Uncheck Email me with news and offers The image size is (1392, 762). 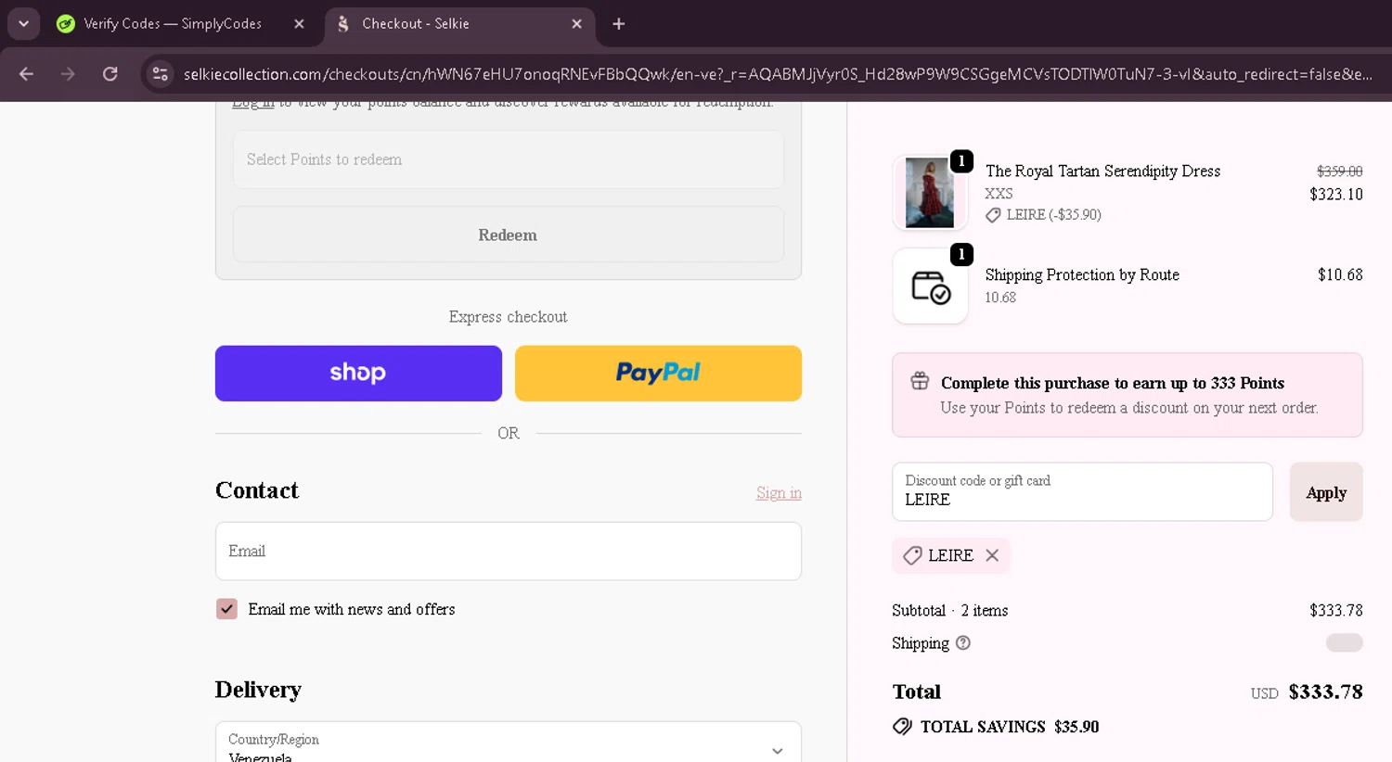(x=226, y=609)
